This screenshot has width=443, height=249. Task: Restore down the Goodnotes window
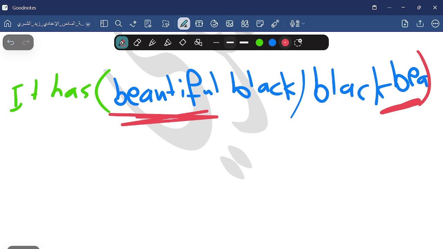pos(419,8)
